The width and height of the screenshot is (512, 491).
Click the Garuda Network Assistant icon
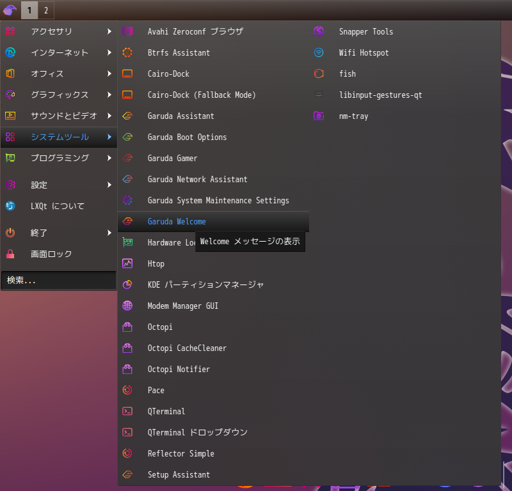[x=127, y=179]
